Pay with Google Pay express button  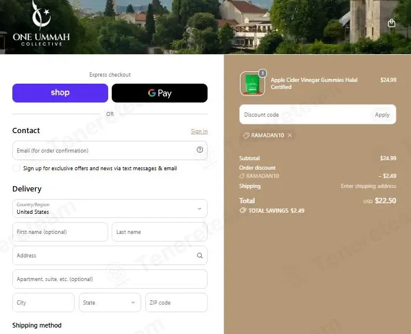tap(159, 93)
